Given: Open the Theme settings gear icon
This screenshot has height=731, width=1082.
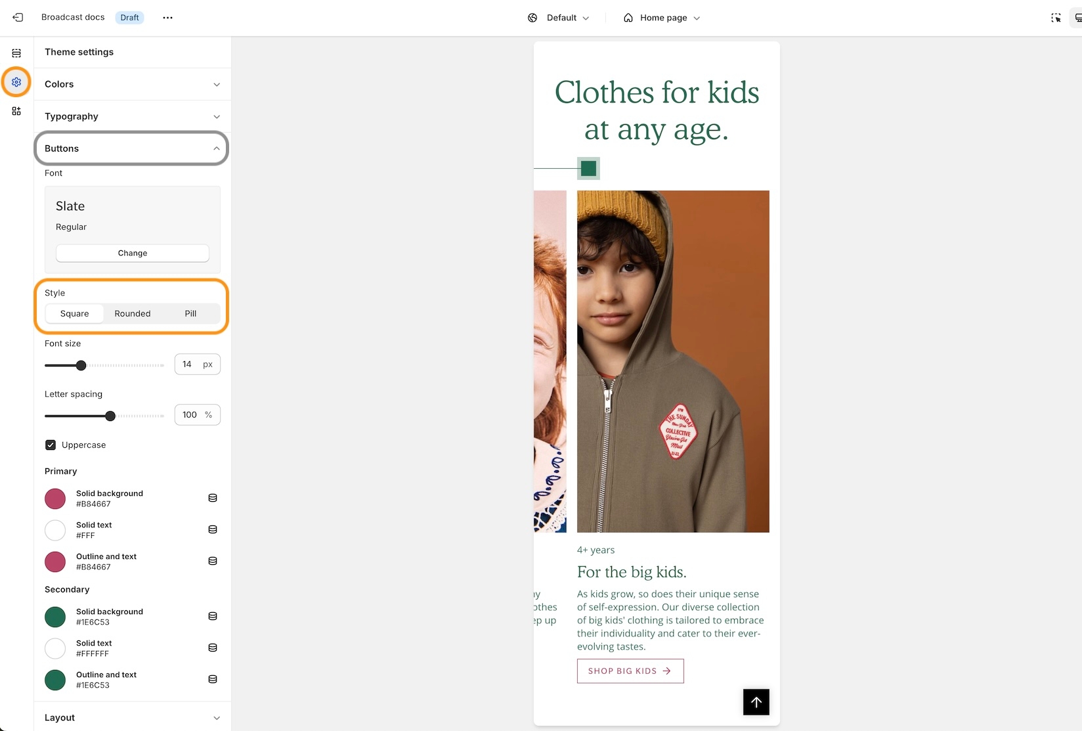Looking at the screenshot, I should (16, 82).
